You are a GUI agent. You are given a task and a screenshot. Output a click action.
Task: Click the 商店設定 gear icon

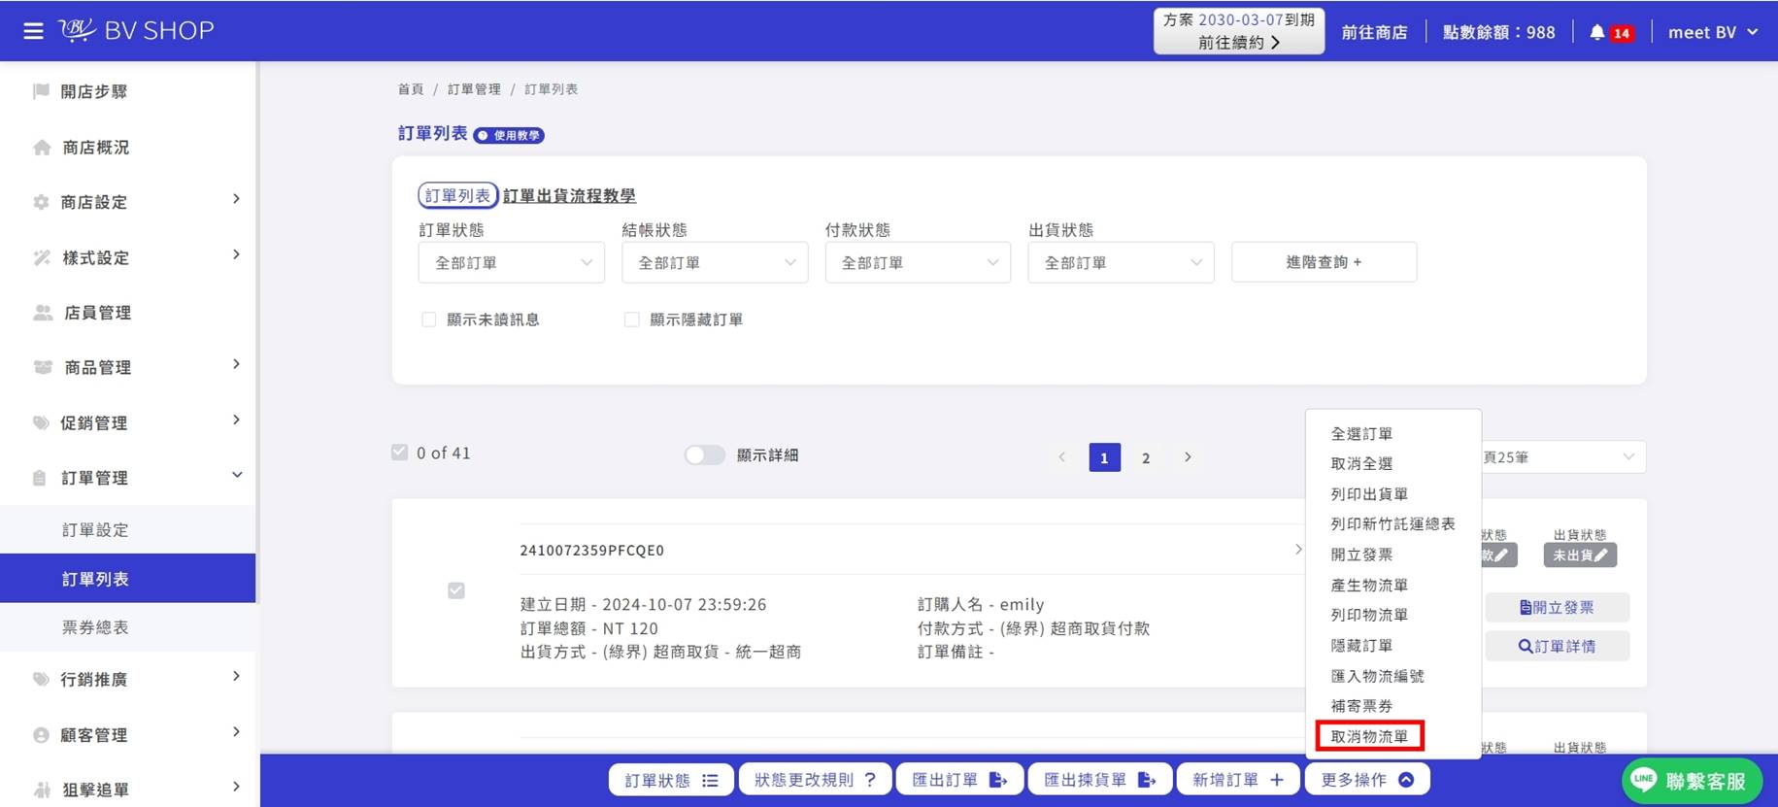coord(41,202)
